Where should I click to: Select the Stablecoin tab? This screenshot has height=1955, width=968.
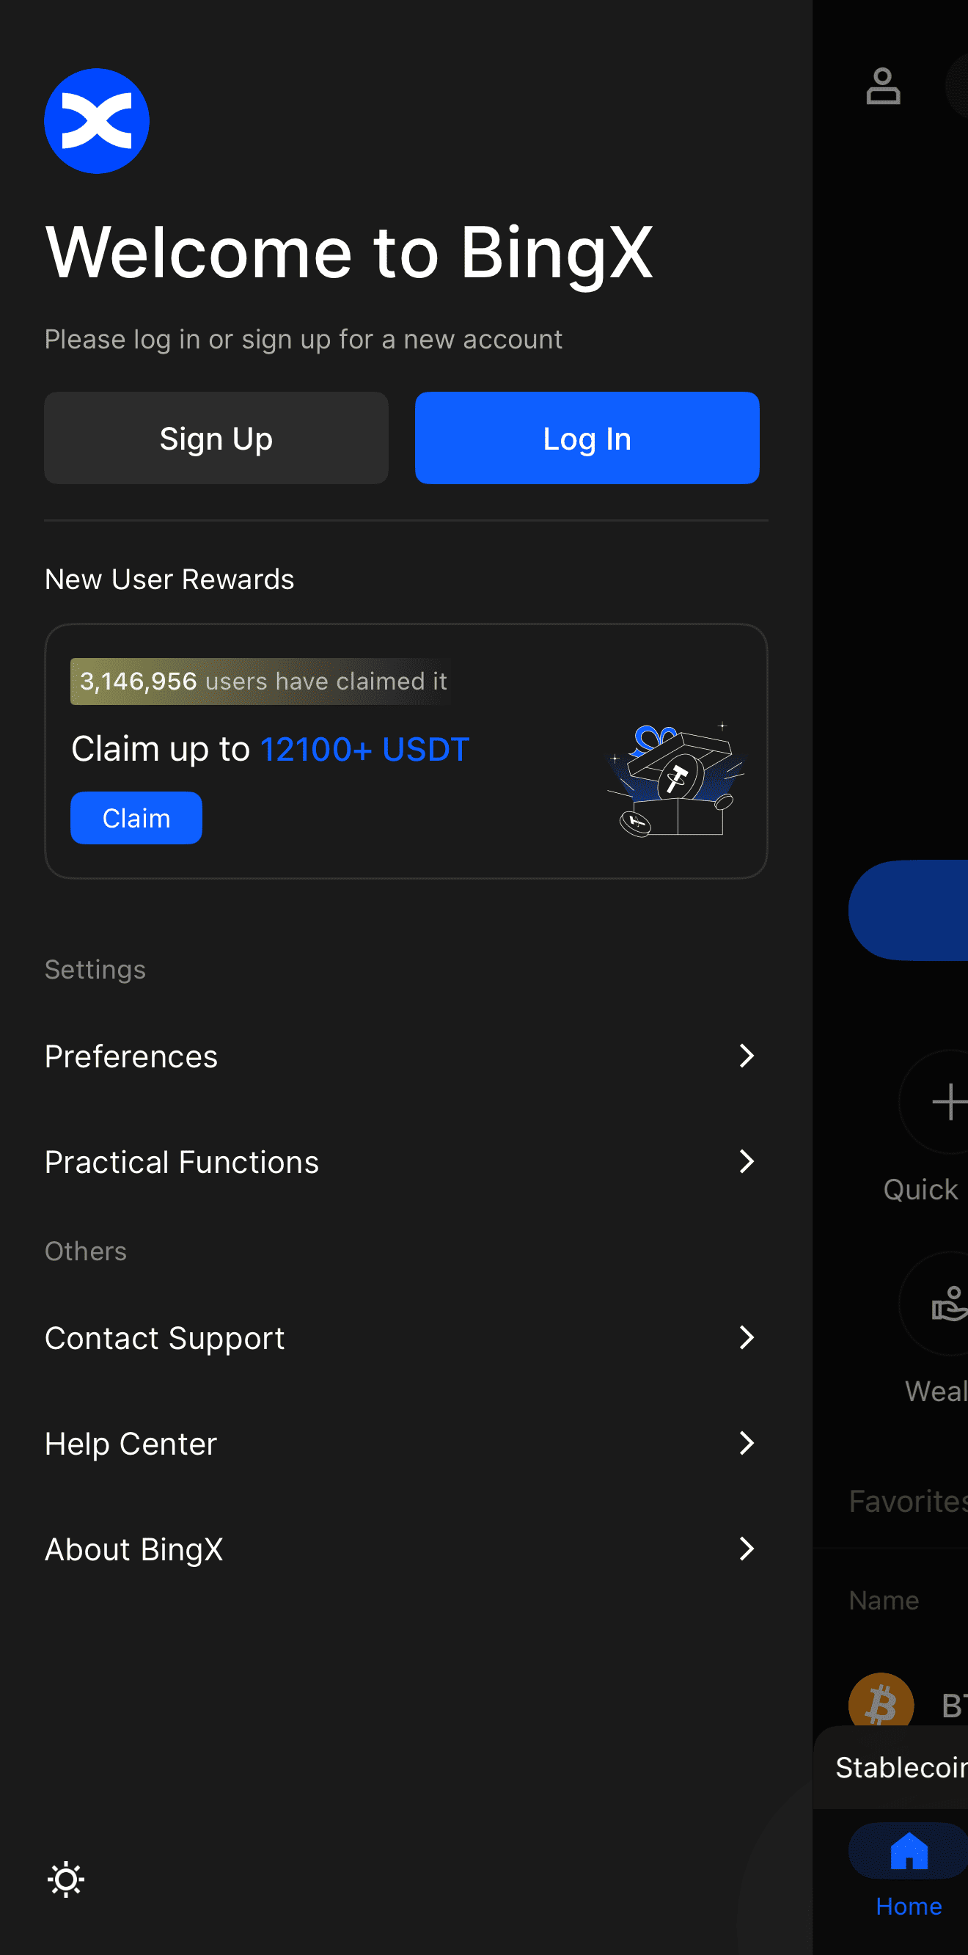point(901,1767)
